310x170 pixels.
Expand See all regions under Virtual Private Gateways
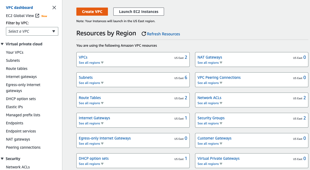210,164
